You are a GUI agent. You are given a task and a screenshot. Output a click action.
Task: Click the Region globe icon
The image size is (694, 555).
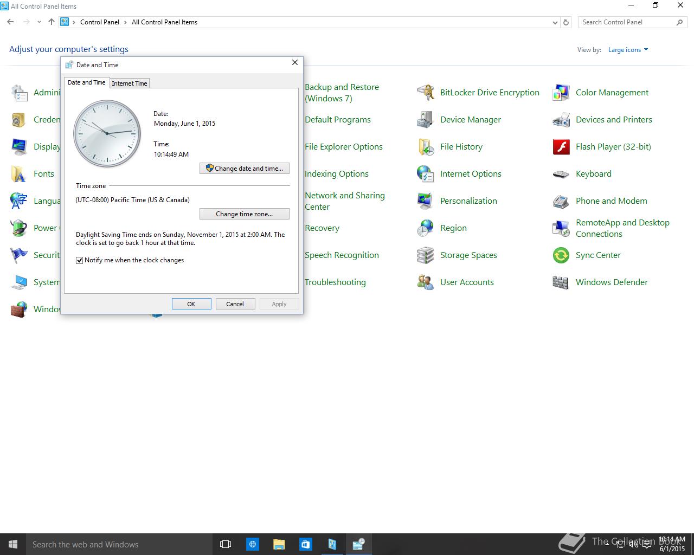click(426, 228)
